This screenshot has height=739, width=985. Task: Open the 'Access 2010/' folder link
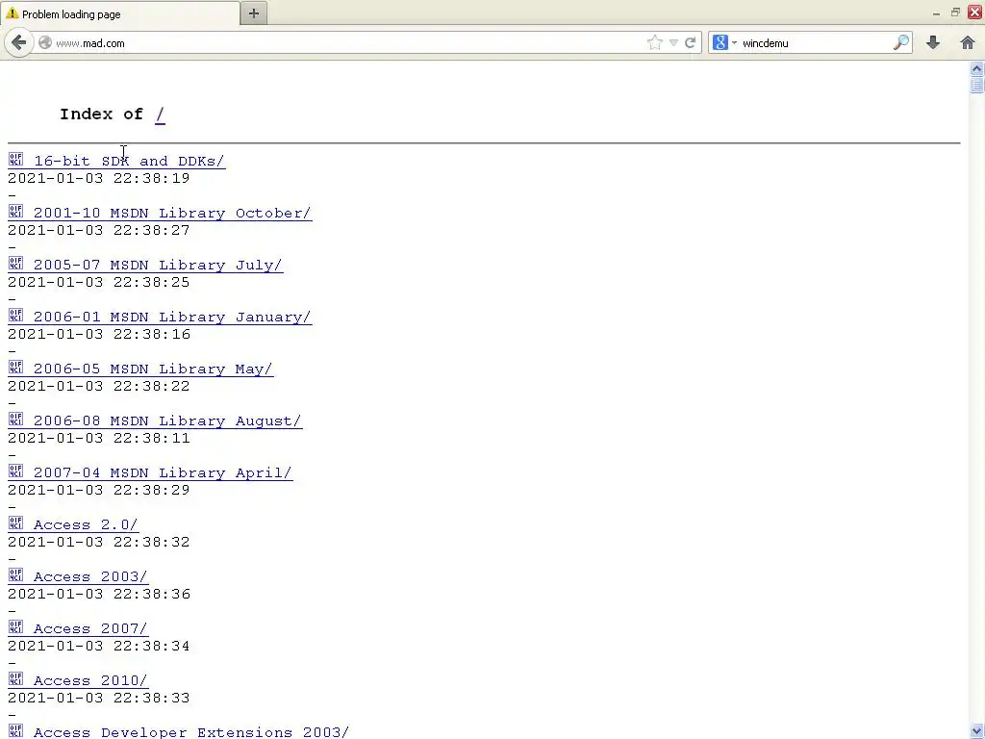point(90,680)
